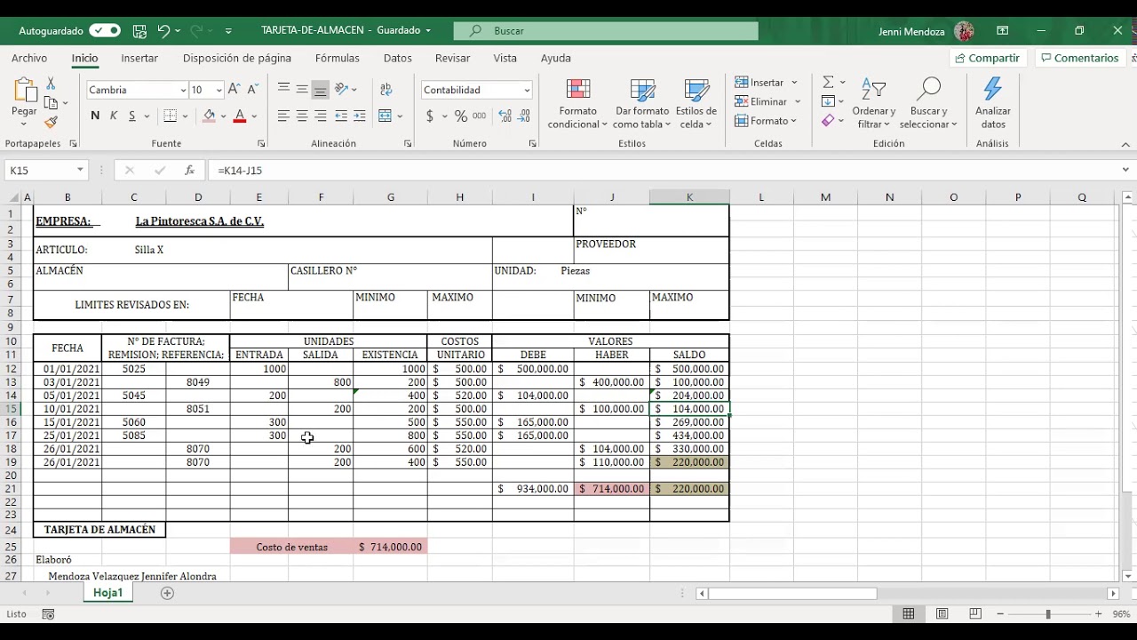This screenshot has width=1137, height=640.
Task: Click the Copy icon
Action: pos(51,103)
